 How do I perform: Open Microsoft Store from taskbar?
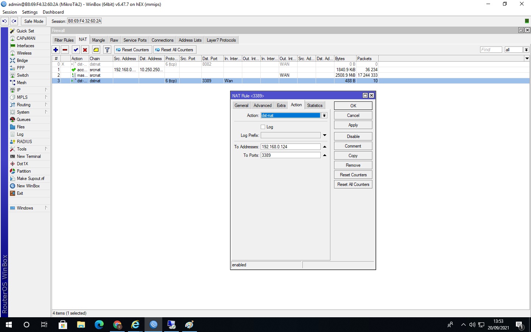click(x=63, y=325)
